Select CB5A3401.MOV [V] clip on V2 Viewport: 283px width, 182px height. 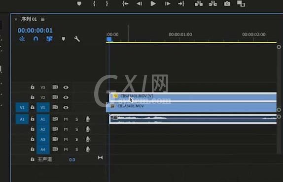tap(193, 97)
